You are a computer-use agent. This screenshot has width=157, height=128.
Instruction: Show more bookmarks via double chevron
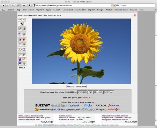155,10
